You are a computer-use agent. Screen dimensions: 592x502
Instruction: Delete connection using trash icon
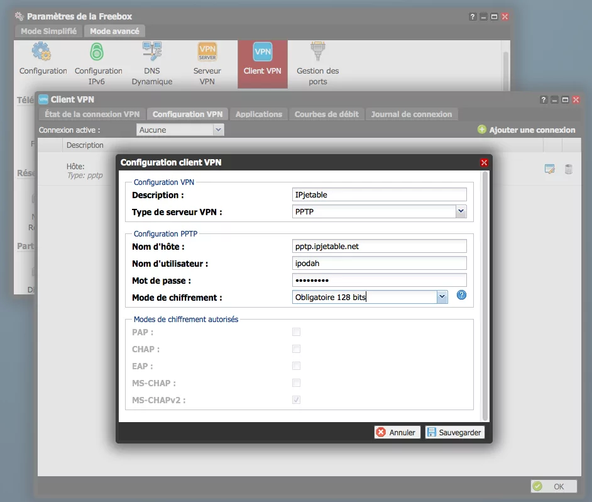(x=568, y=169)
